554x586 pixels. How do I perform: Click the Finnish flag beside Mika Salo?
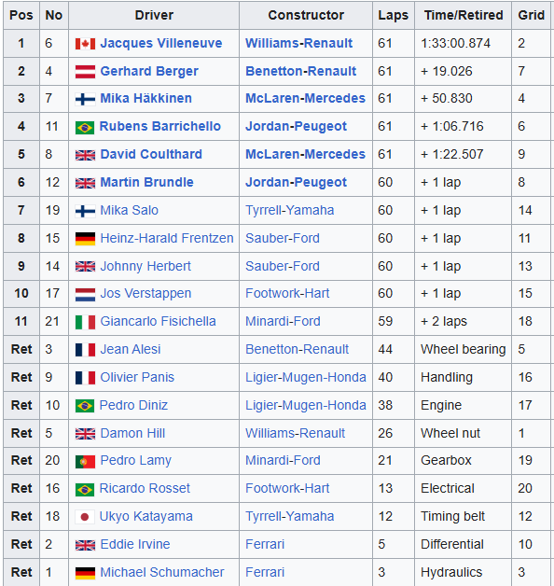[85, 211]
